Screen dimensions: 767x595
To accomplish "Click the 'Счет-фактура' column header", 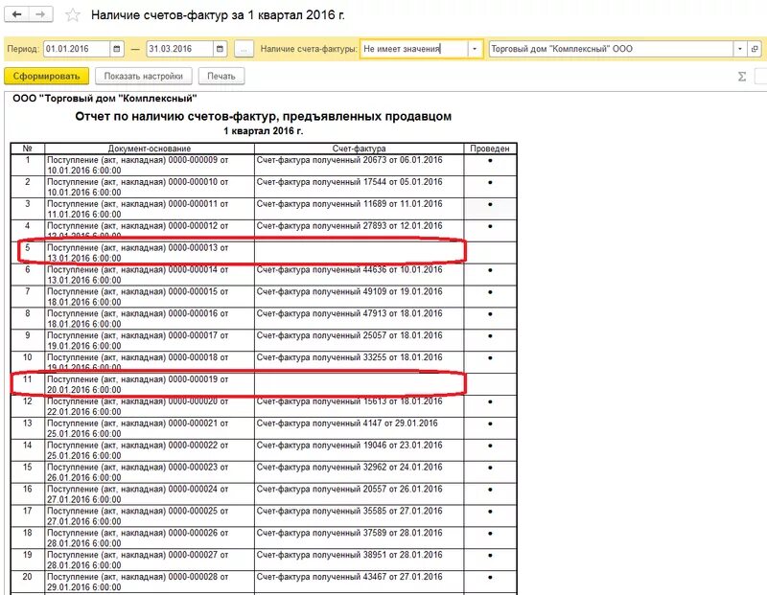I will [359, 149].
